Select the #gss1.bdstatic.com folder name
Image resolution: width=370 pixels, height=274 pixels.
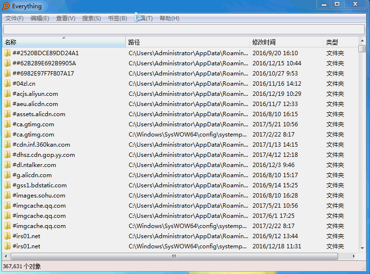click(x=40, y=185)
